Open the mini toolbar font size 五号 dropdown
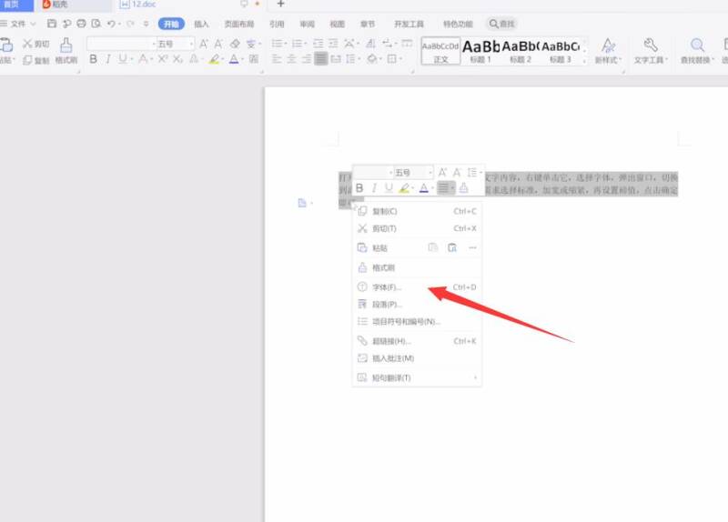Screen dimensions: 728x522 click(x=430, y=173)
